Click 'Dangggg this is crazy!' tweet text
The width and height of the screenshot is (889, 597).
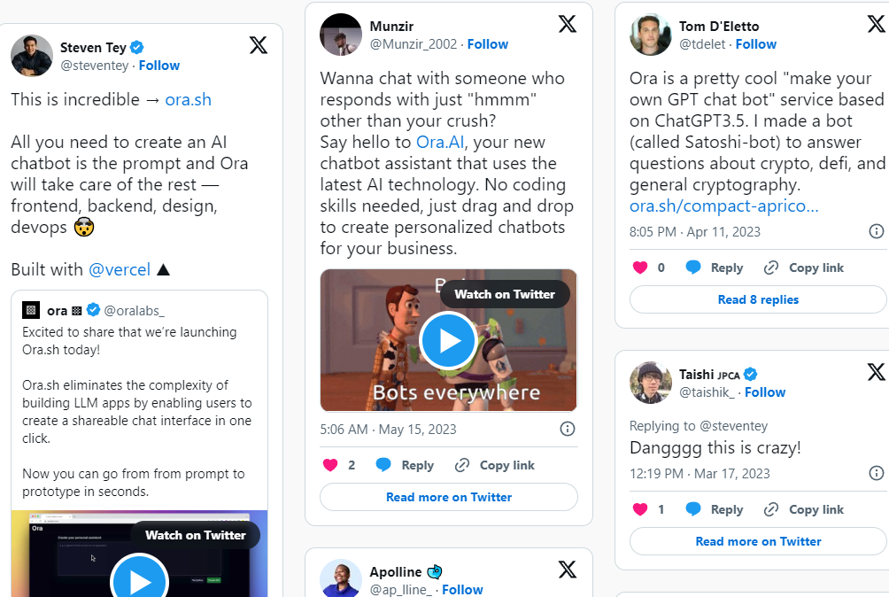pos(715,448)
